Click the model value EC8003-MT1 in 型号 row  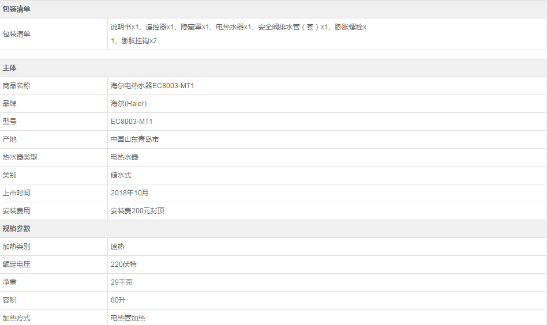132,122
